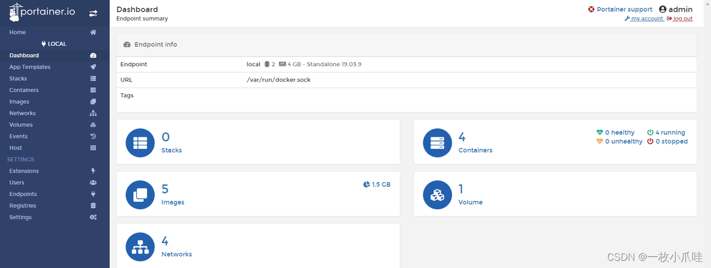Click the round Containers tile icon

pos(438,143)
